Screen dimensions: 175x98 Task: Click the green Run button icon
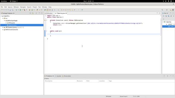[x=20, y=10]
